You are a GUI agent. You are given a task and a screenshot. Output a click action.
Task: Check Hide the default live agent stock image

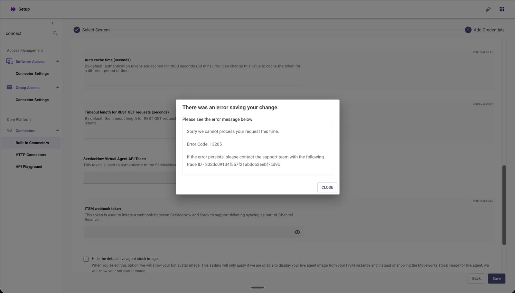click(x=86, y=259)
